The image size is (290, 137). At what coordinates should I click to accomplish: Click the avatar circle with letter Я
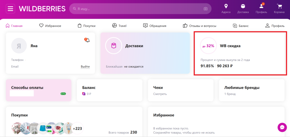[19, 46]
